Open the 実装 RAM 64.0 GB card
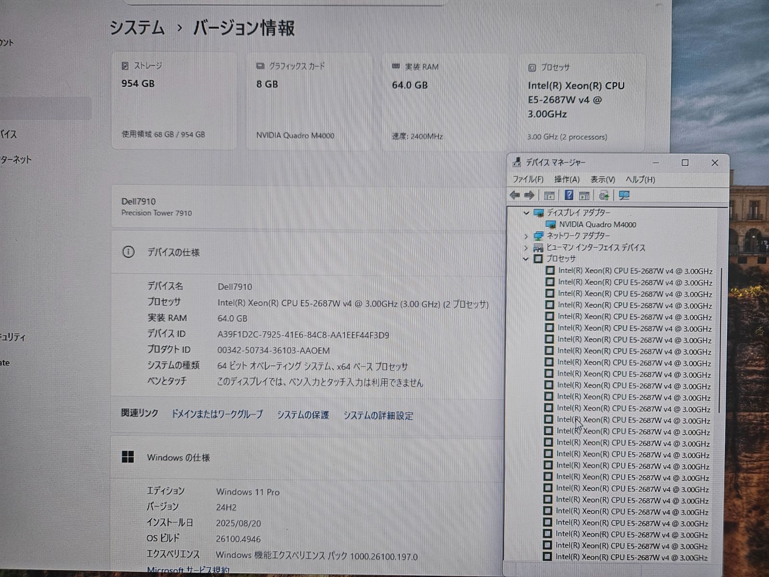Viewport: 769px width, 577px height. point(446,102)
